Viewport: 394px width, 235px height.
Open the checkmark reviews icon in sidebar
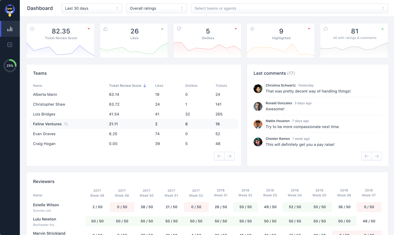(10, 45)
